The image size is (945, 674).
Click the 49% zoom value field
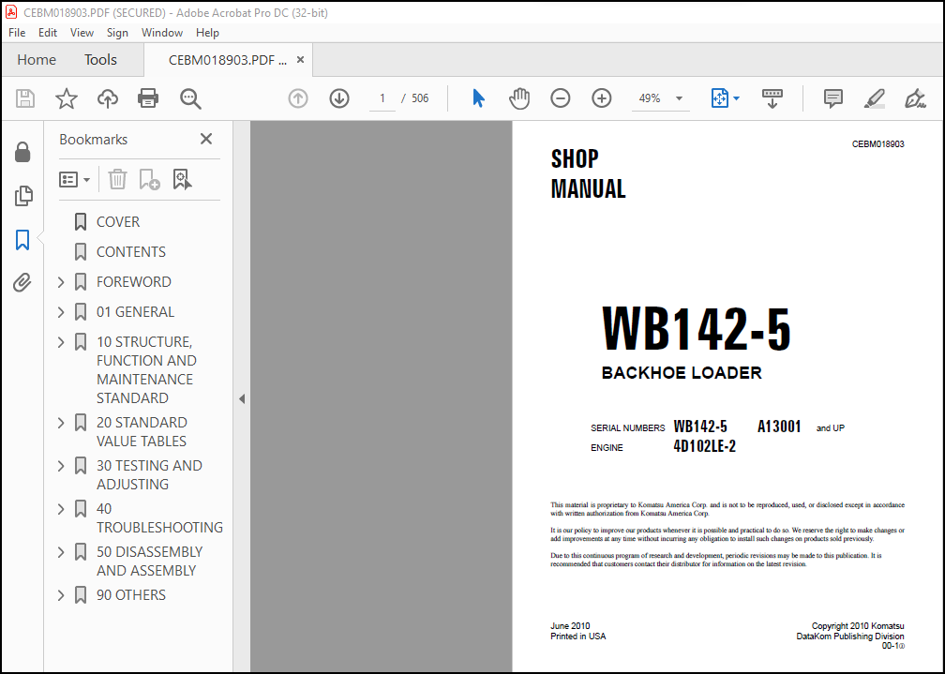650,98
